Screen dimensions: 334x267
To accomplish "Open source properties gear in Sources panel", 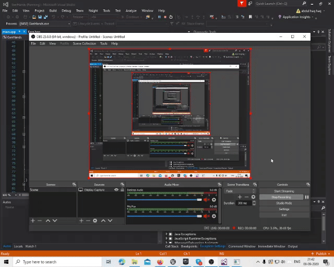I will (94, 221).
